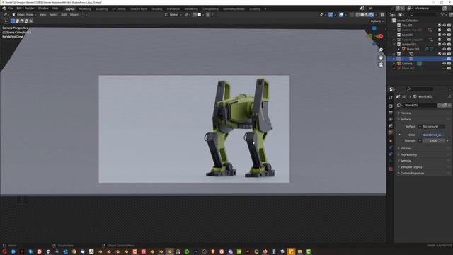453x255 pixels.
Task: Toggle the show overlays button
Action: point(341,15)
